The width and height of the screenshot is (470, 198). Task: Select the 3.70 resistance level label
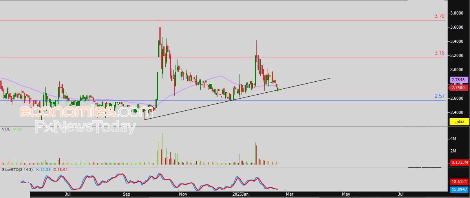tap(439, 16)
